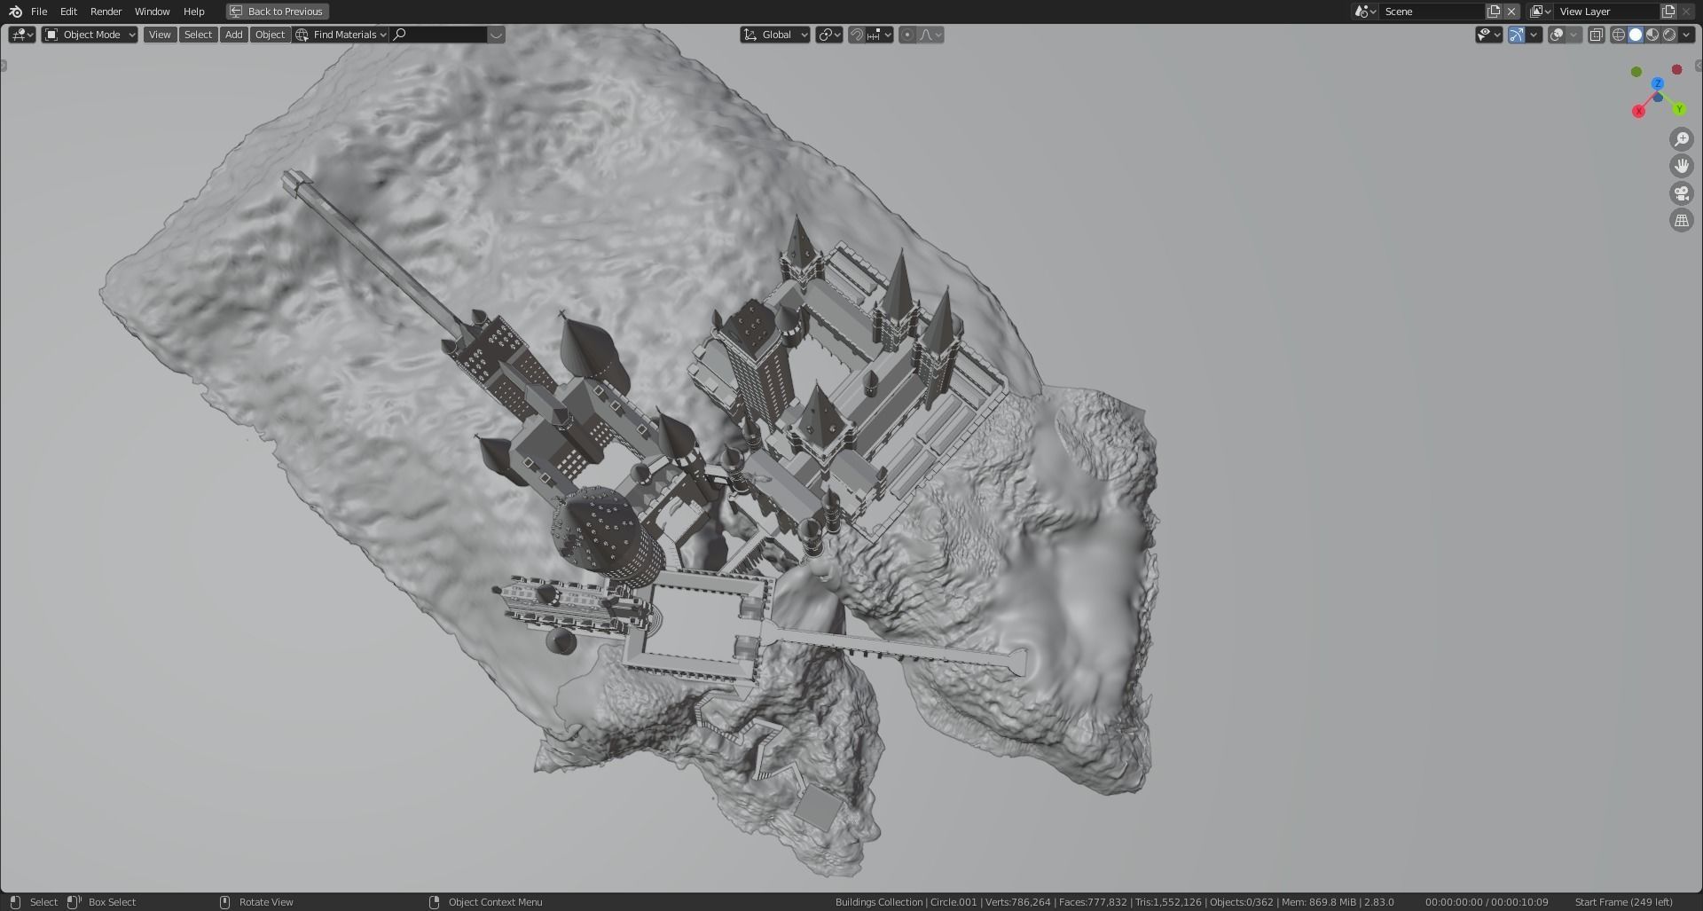Screen dimensions: 1703x911
Task: Toggle the snap magnet icon
Action: [x=857, y=35]
